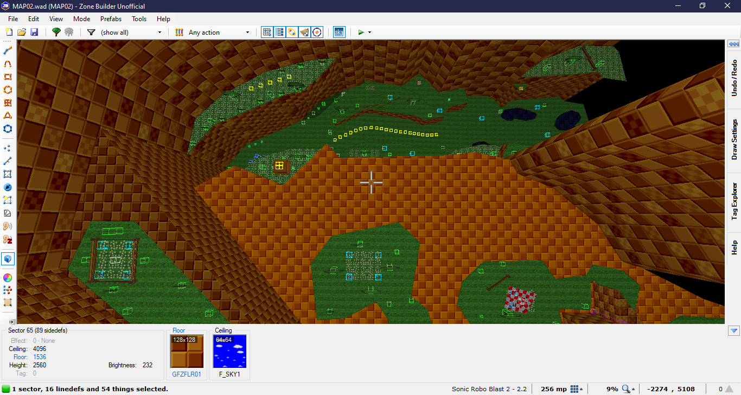Click the gray tree icon
Viewport: 741px width, 395px height.
point(69,32)
